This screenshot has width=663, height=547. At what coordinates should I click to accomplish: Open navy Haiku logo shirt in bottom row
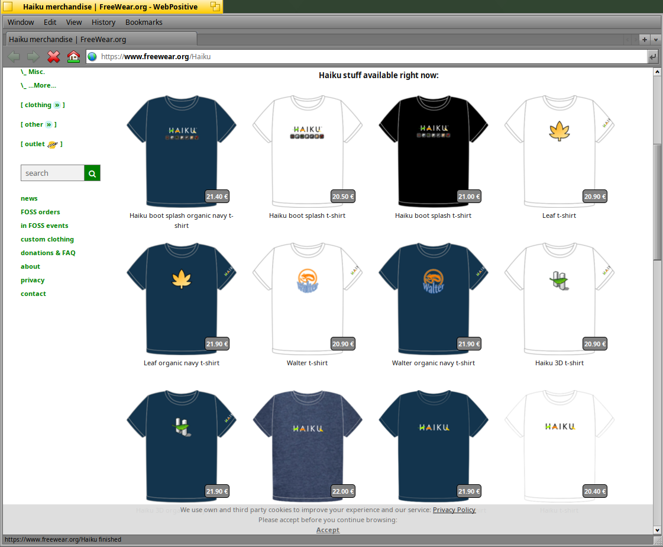(x=434, y=445)
